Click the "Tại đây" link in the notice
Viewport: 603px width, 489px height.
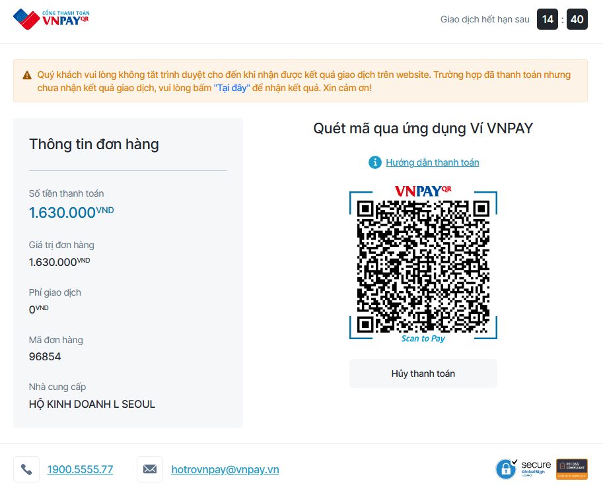231,88
